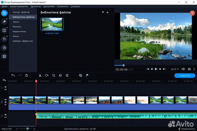Toggle title track visibility eye
Viewport: 197px width, 131px height.
pos(5,87)
